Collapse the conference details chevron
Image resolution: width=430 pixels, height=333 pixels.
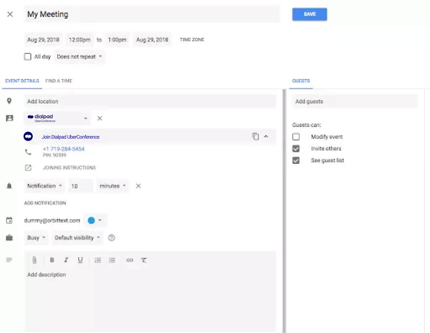coord(266,136)
